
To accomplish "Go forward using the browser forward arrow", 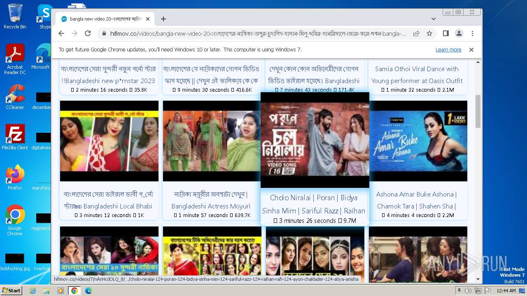I will point(75,33).
